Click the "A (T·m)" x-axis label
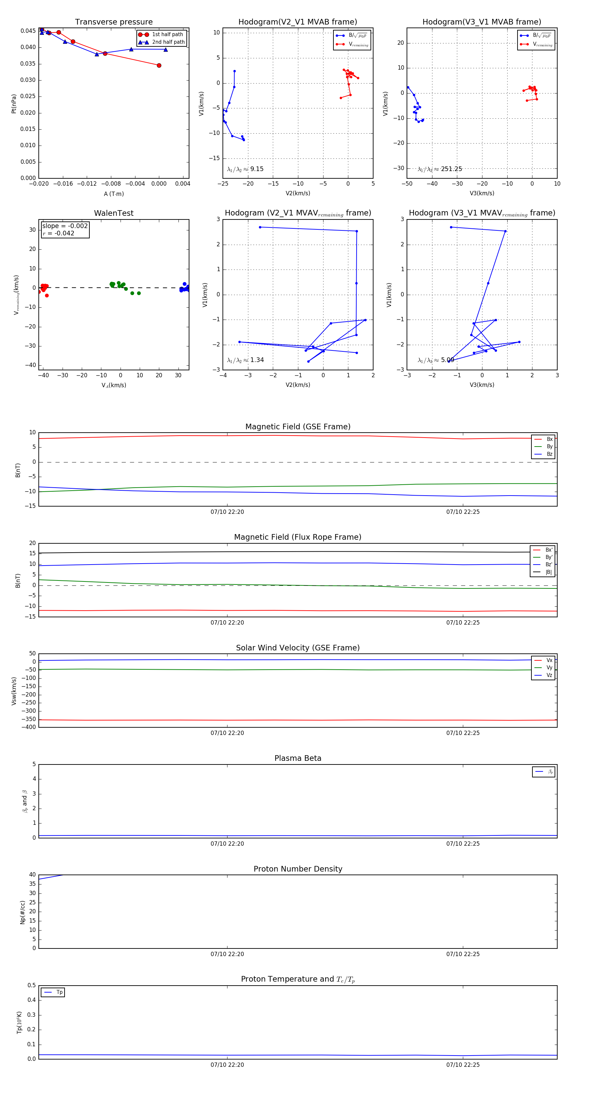Image resolution: width=596 pixels, height=1094 pixels. point(114,194)
